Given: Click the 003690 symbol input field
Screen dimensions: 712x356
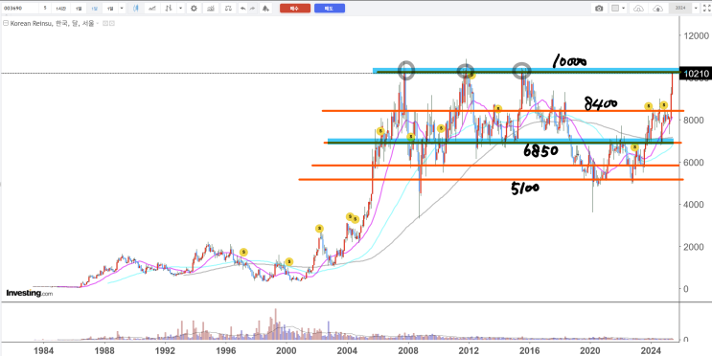Looking at the screenshot, I should 19,9.
